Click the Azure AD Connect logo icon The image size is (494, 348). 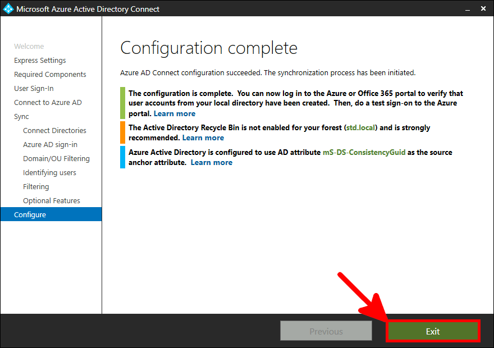(x=8, y=8)
